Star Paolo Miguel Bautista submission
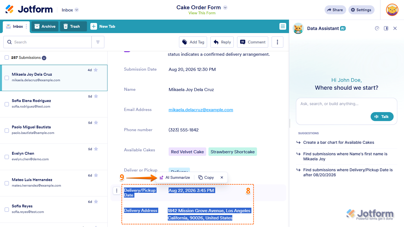Image resolution: width=404 pixels, height=227 pixels. tap(96, 122)
